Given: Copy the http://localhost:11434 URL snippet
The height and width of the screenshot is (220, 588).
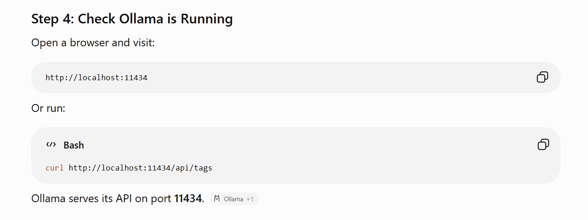Looking at the screenshot, I should [x=543, y=77].
